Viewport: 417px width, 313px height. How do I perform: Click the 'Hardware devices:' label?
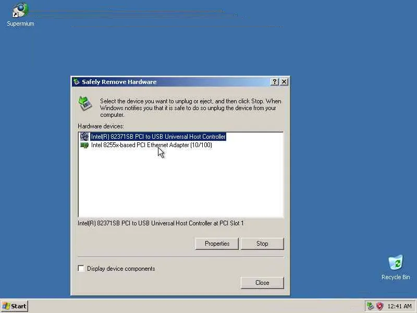[x=101, y=126]
